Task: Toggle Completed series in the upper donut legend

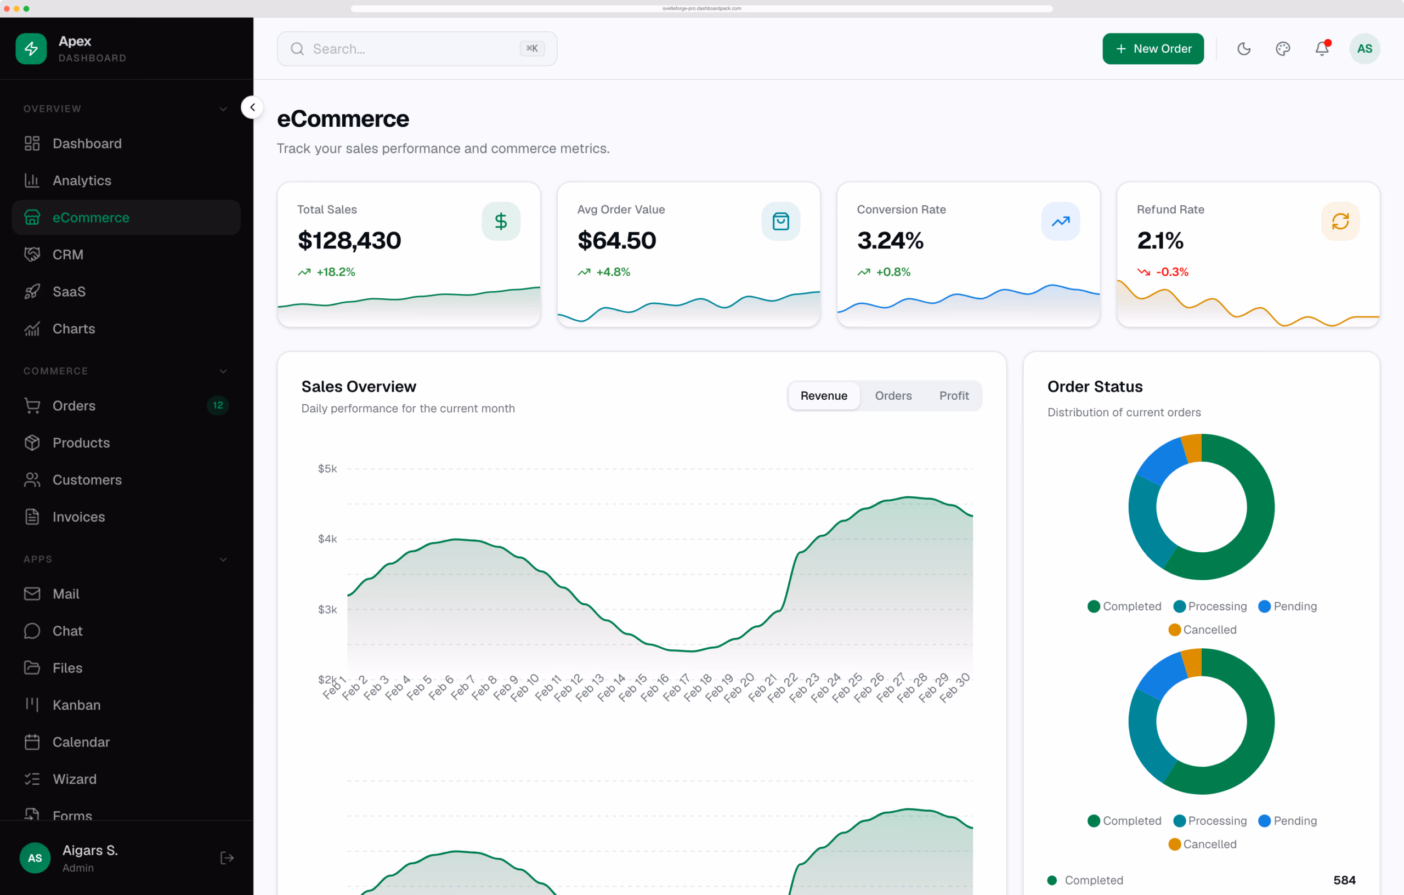Action: [x=1124, y=607]
